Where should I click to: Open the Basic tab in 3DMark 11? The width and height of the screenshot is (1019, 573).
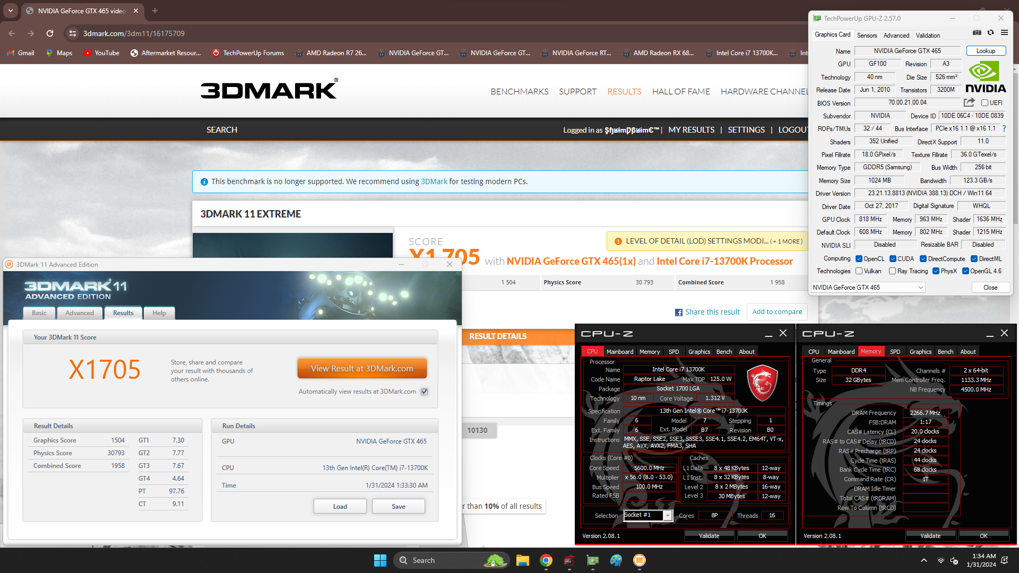point(39,313)
